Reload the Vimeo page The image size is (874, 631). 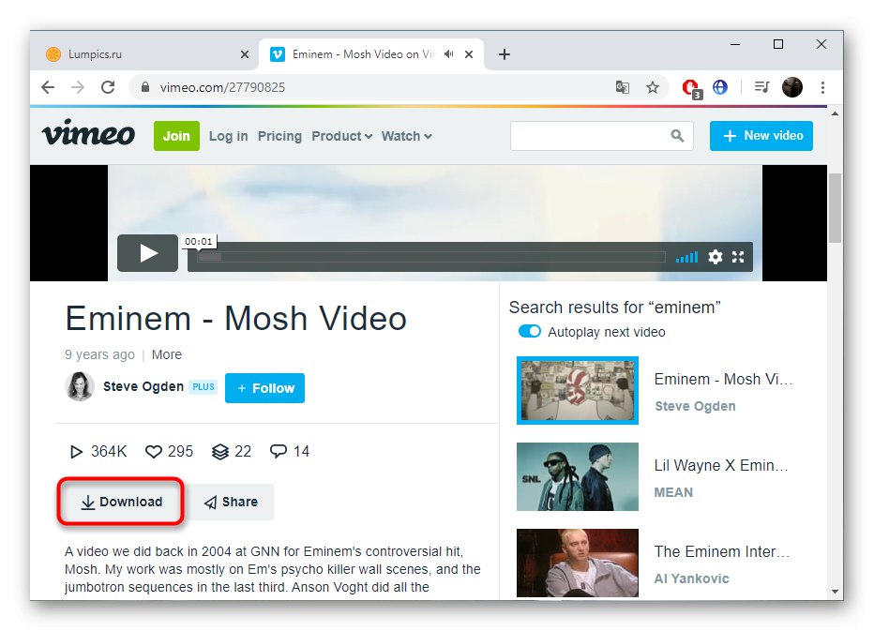[108, 87]
